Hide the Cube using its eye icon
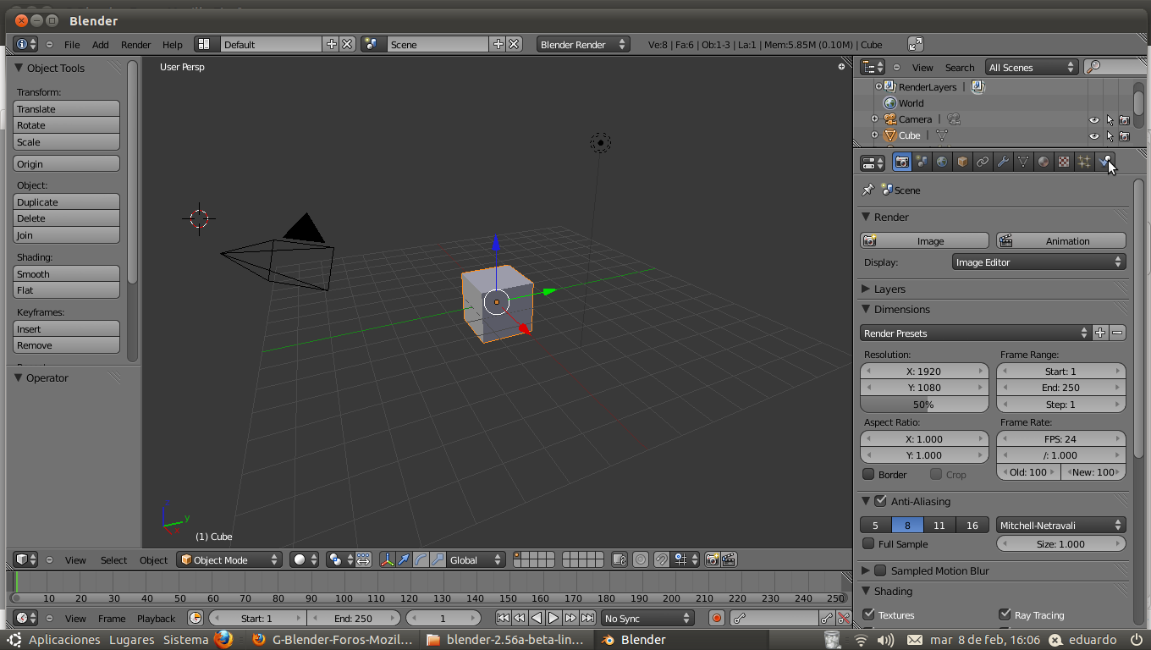This screenshot has height=650, width=1151. (1093, 135)
